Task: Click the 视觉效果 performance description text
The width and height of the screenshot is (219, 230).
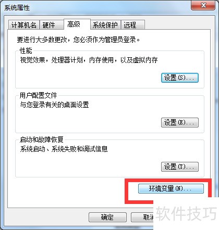Action: [x=89, y=60]
